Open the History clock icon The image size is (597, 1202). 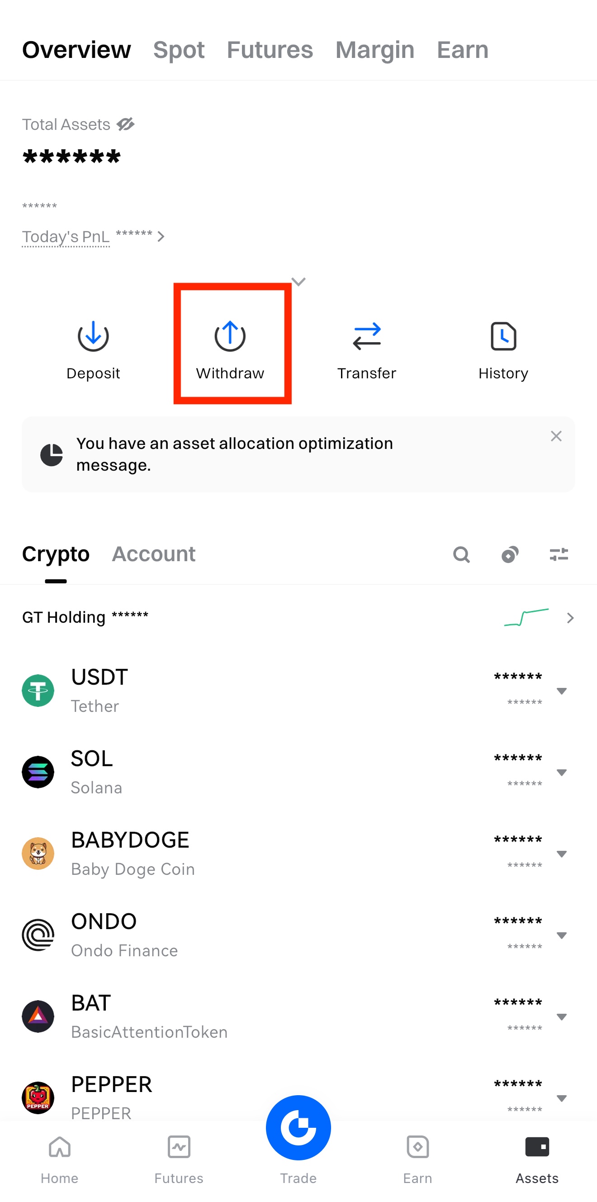click(503, 336)
